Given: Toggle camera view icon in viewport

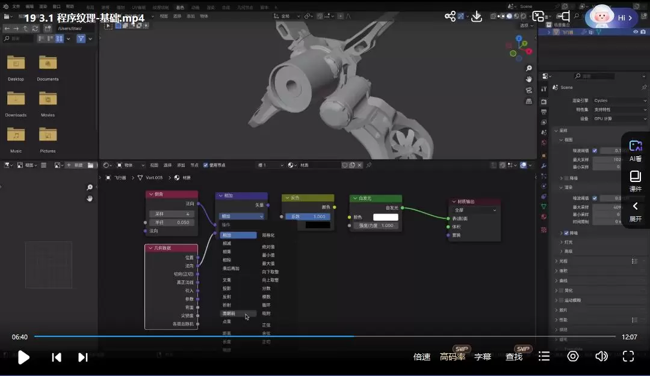Looking at the screenshot, I should [x=529, y=90].
